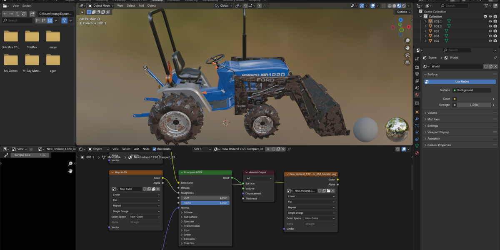Viewport: 500px width, 250px height.
Task: Adjust the Alpha slider on Principled BSDF
Action: pyautogui.click(x=205, y=203)
